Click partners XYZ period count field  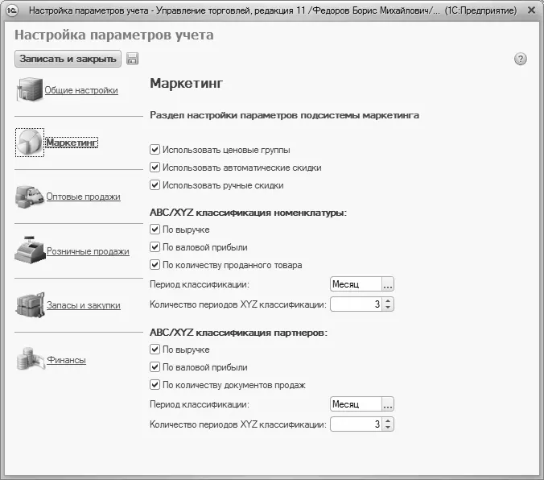point(355,424)
